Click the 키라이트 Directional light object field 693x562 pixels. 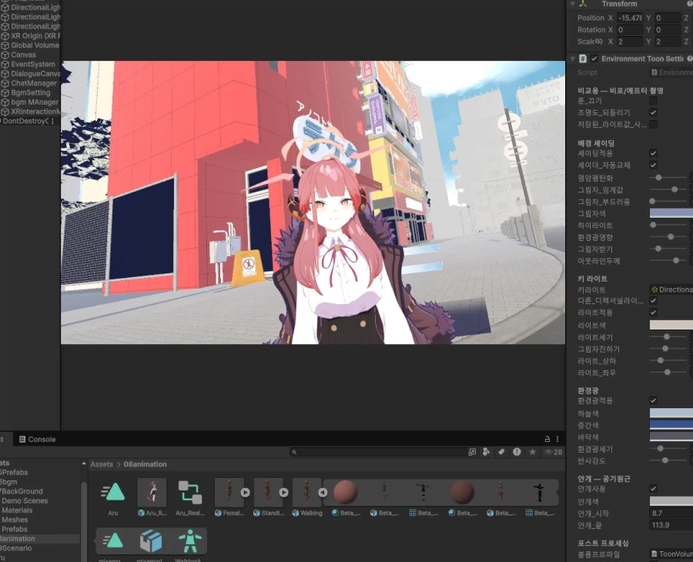(671, 289)
